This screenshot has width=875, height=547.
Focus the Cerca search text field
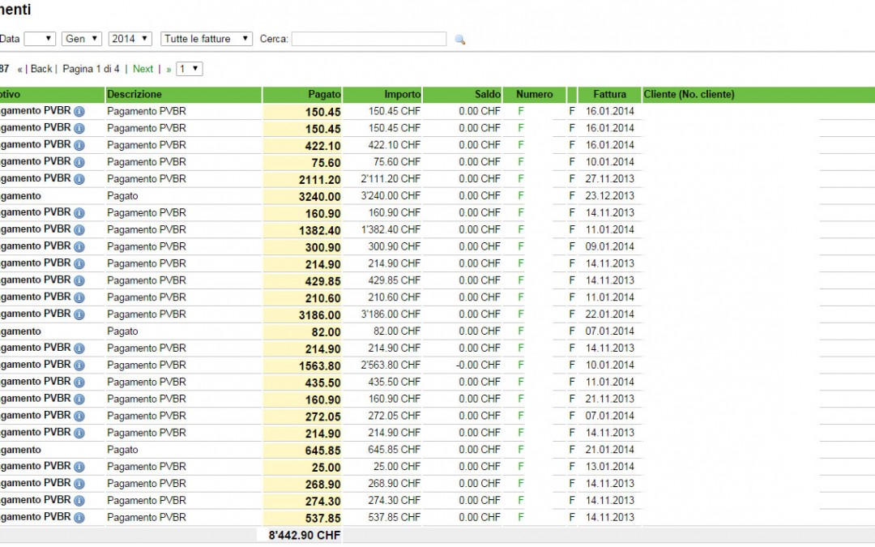(369, 39)
